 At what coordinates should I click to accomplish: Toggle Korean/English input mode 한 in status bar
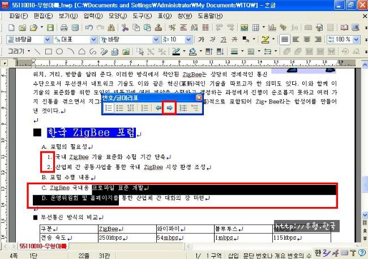[318, 253]
